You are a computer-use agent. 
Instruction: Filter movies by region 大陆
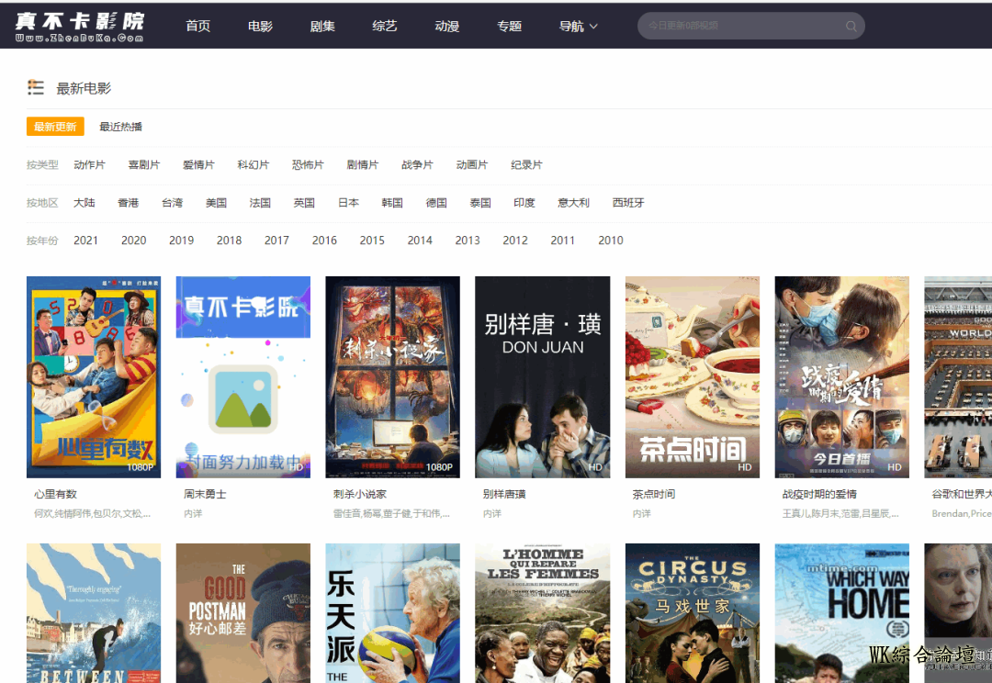pyautogui.click(x=85, y=202)
